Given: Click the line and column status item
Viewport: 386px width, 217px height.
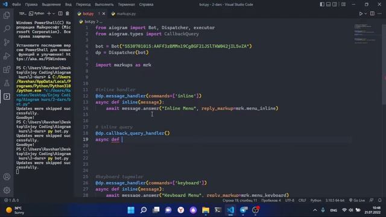Looking at the screenshot, I should [239, 200].
